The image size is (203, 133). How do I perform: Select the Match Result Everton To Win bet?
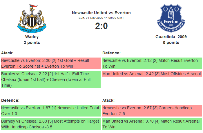151,63
